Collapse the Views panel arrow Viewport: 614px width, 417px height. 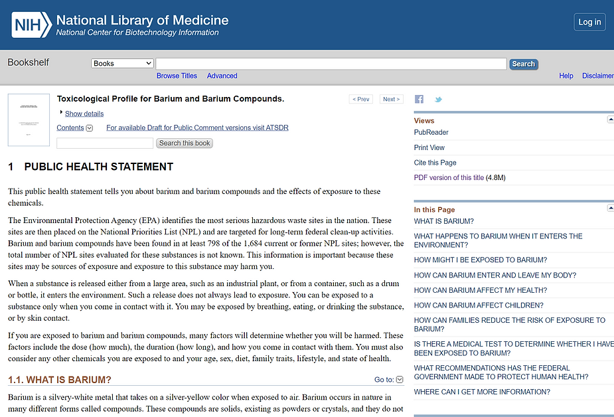click(x=610, y=120)
